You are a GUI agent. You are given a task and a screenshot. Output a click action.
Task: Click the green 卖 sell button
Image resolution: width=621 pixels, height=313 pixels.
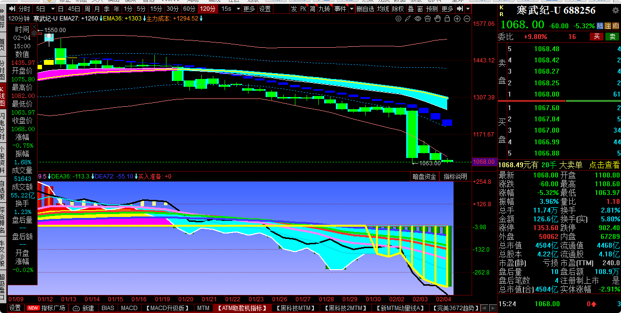click(612, 37)
